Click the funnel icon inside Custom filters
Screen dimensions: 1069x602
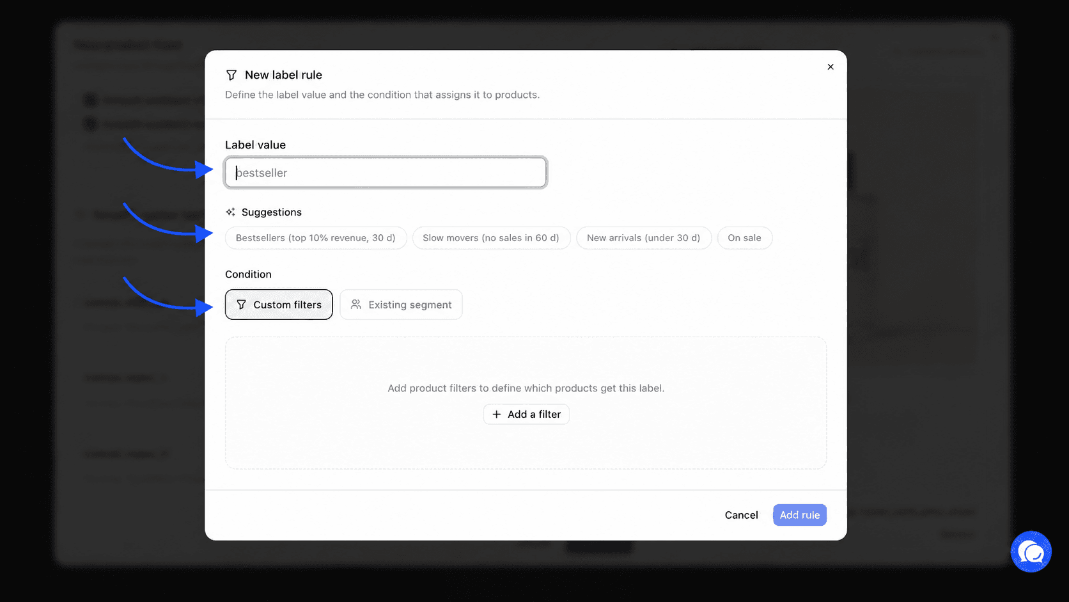tap(241, 305)
